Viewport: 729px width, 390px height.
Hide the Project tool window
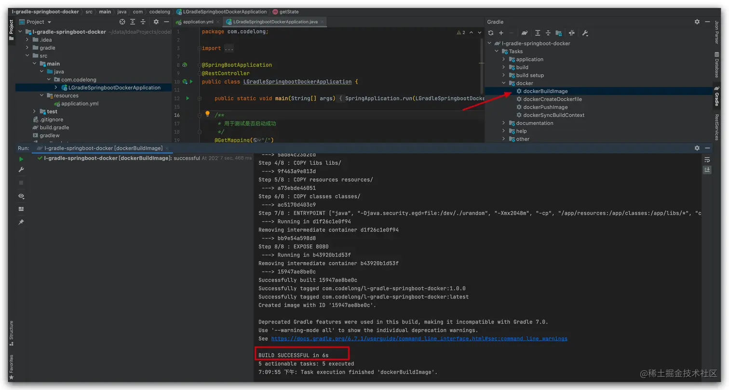(x=166, y=22)
